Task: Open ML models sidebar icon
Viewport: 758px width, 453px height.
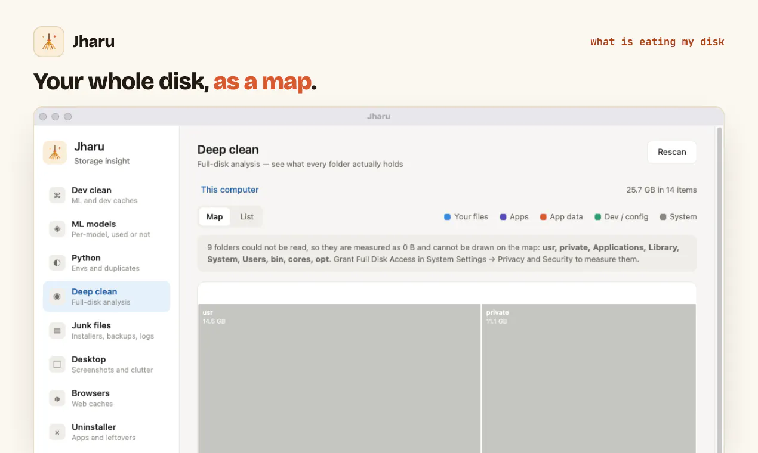Action: point(57,229)
